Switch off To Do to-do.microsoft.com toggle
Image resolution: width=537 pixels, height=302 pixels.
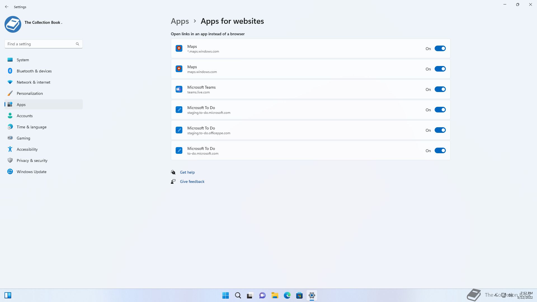pos(440,151)
